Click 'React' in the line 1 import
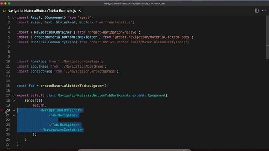The width and height of the screenshot is (269, 151). (35, 18)
